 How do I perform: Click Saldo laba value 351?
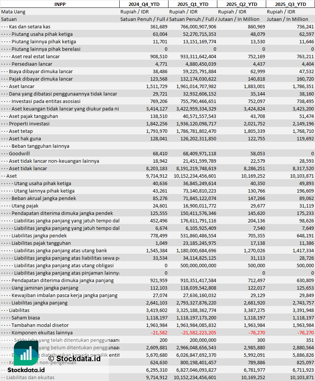310,340
